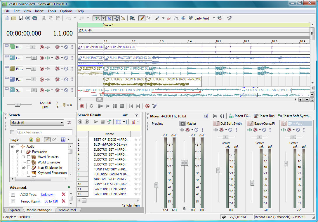Remove the Tempo (bpm) filter with X
Screen dimensions: 318x222
[x=63, y=201]
